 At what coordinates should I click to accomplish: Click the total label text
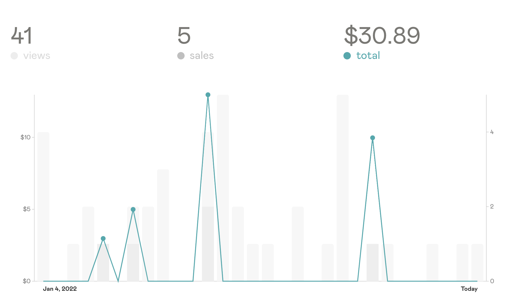pyautogui.click(x=368, y=56)
